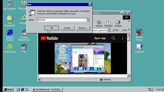Expand address bar dropdown arrow
This screenshot has width=164, height=92.
[109, 30]
